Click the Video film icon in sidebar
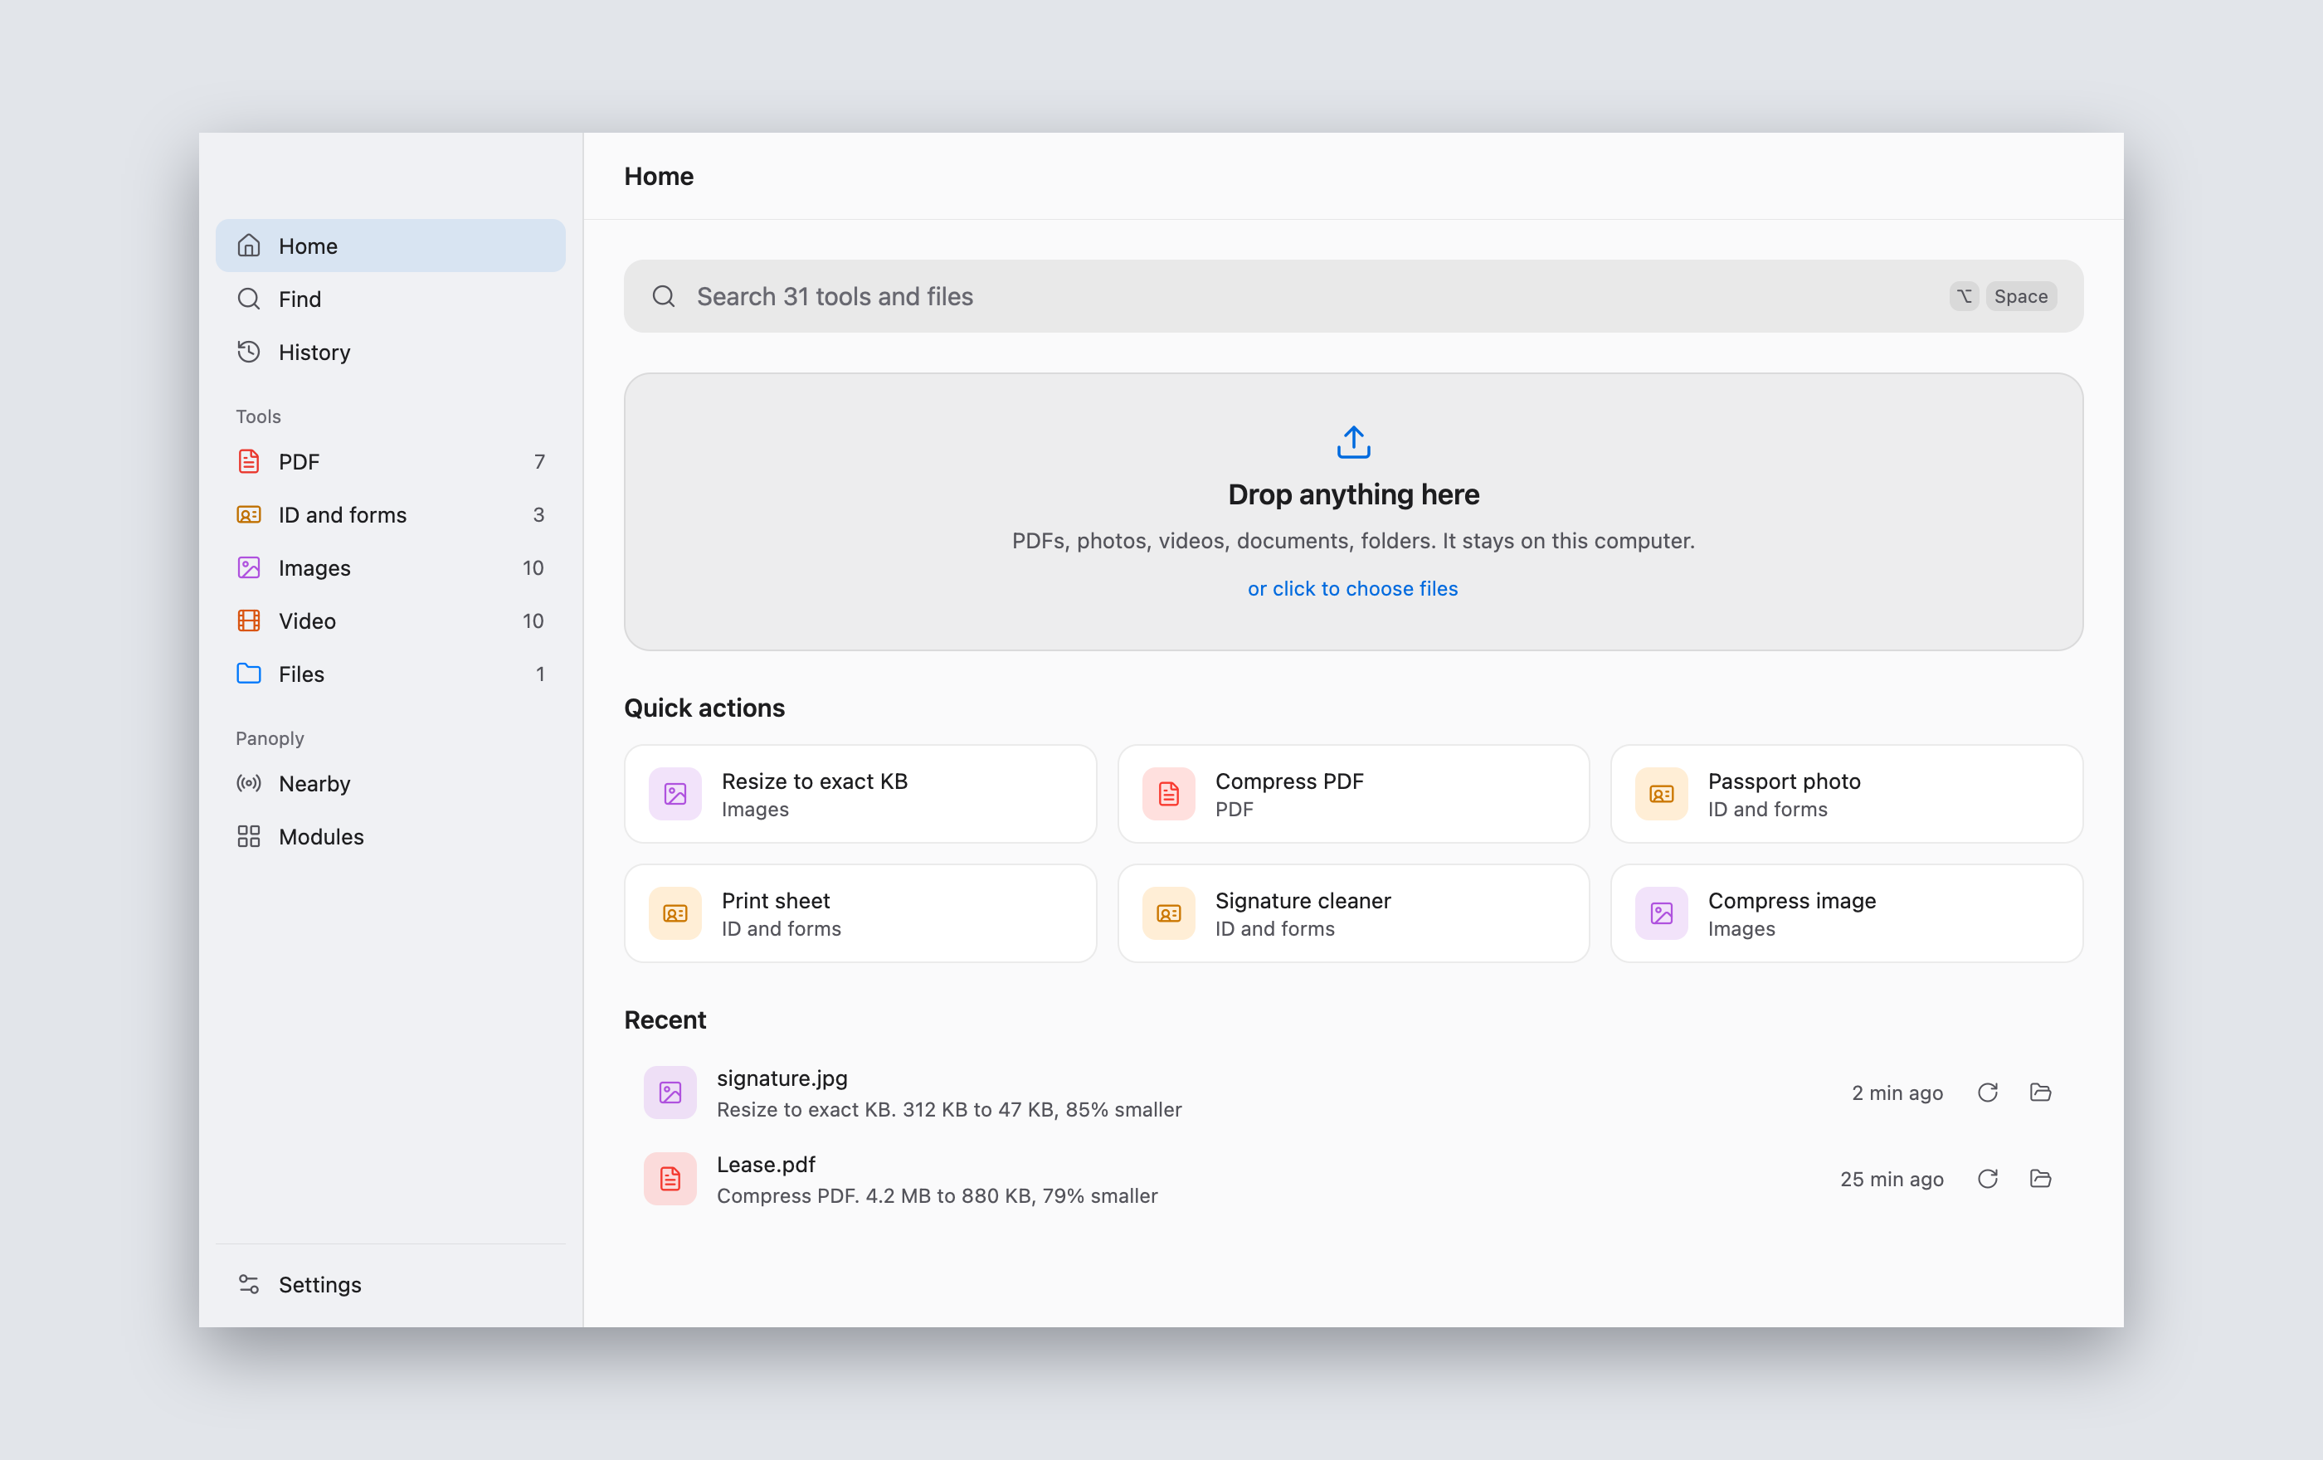The width and height of the screenshot is (2323, 1460). coord(249,621)
